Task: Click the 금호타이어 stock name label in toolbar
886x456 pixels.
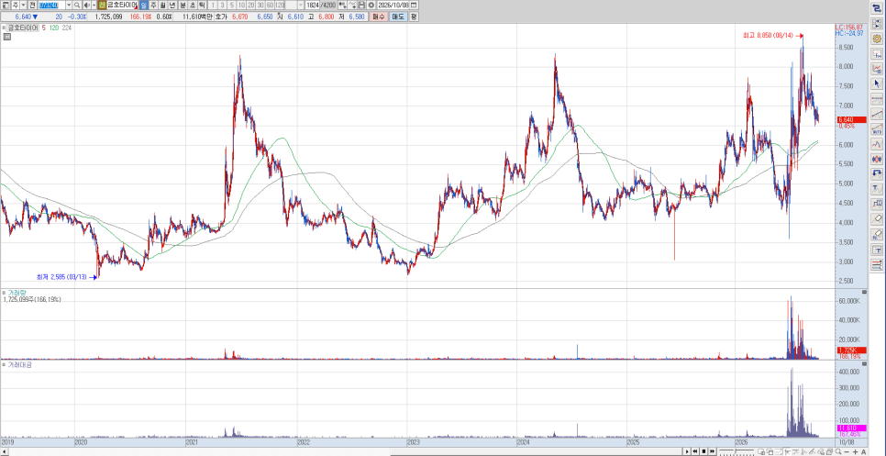Action: 123,5
